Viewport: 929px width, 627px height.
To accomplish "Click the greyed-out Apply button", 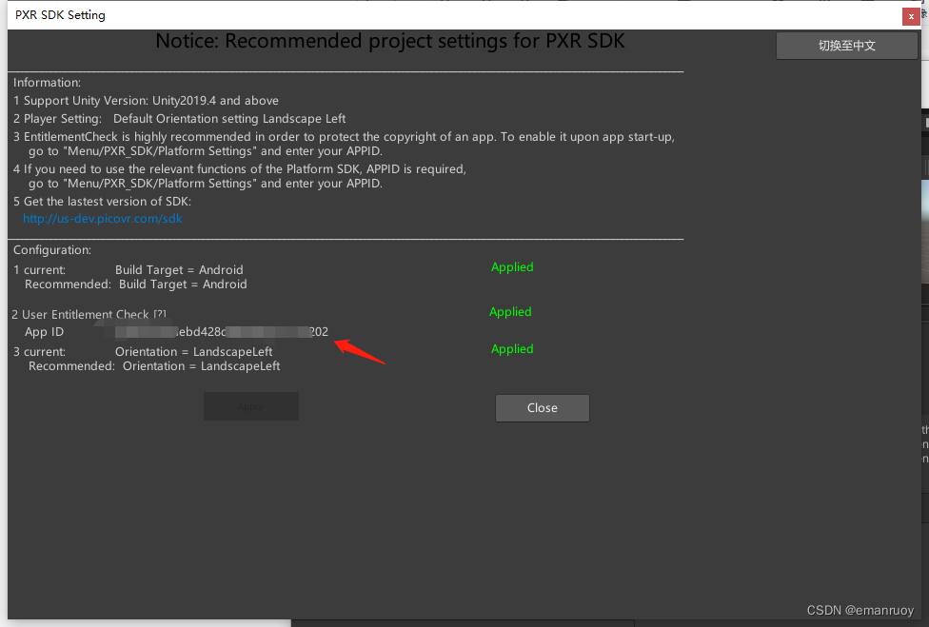I will coord(250,407).
